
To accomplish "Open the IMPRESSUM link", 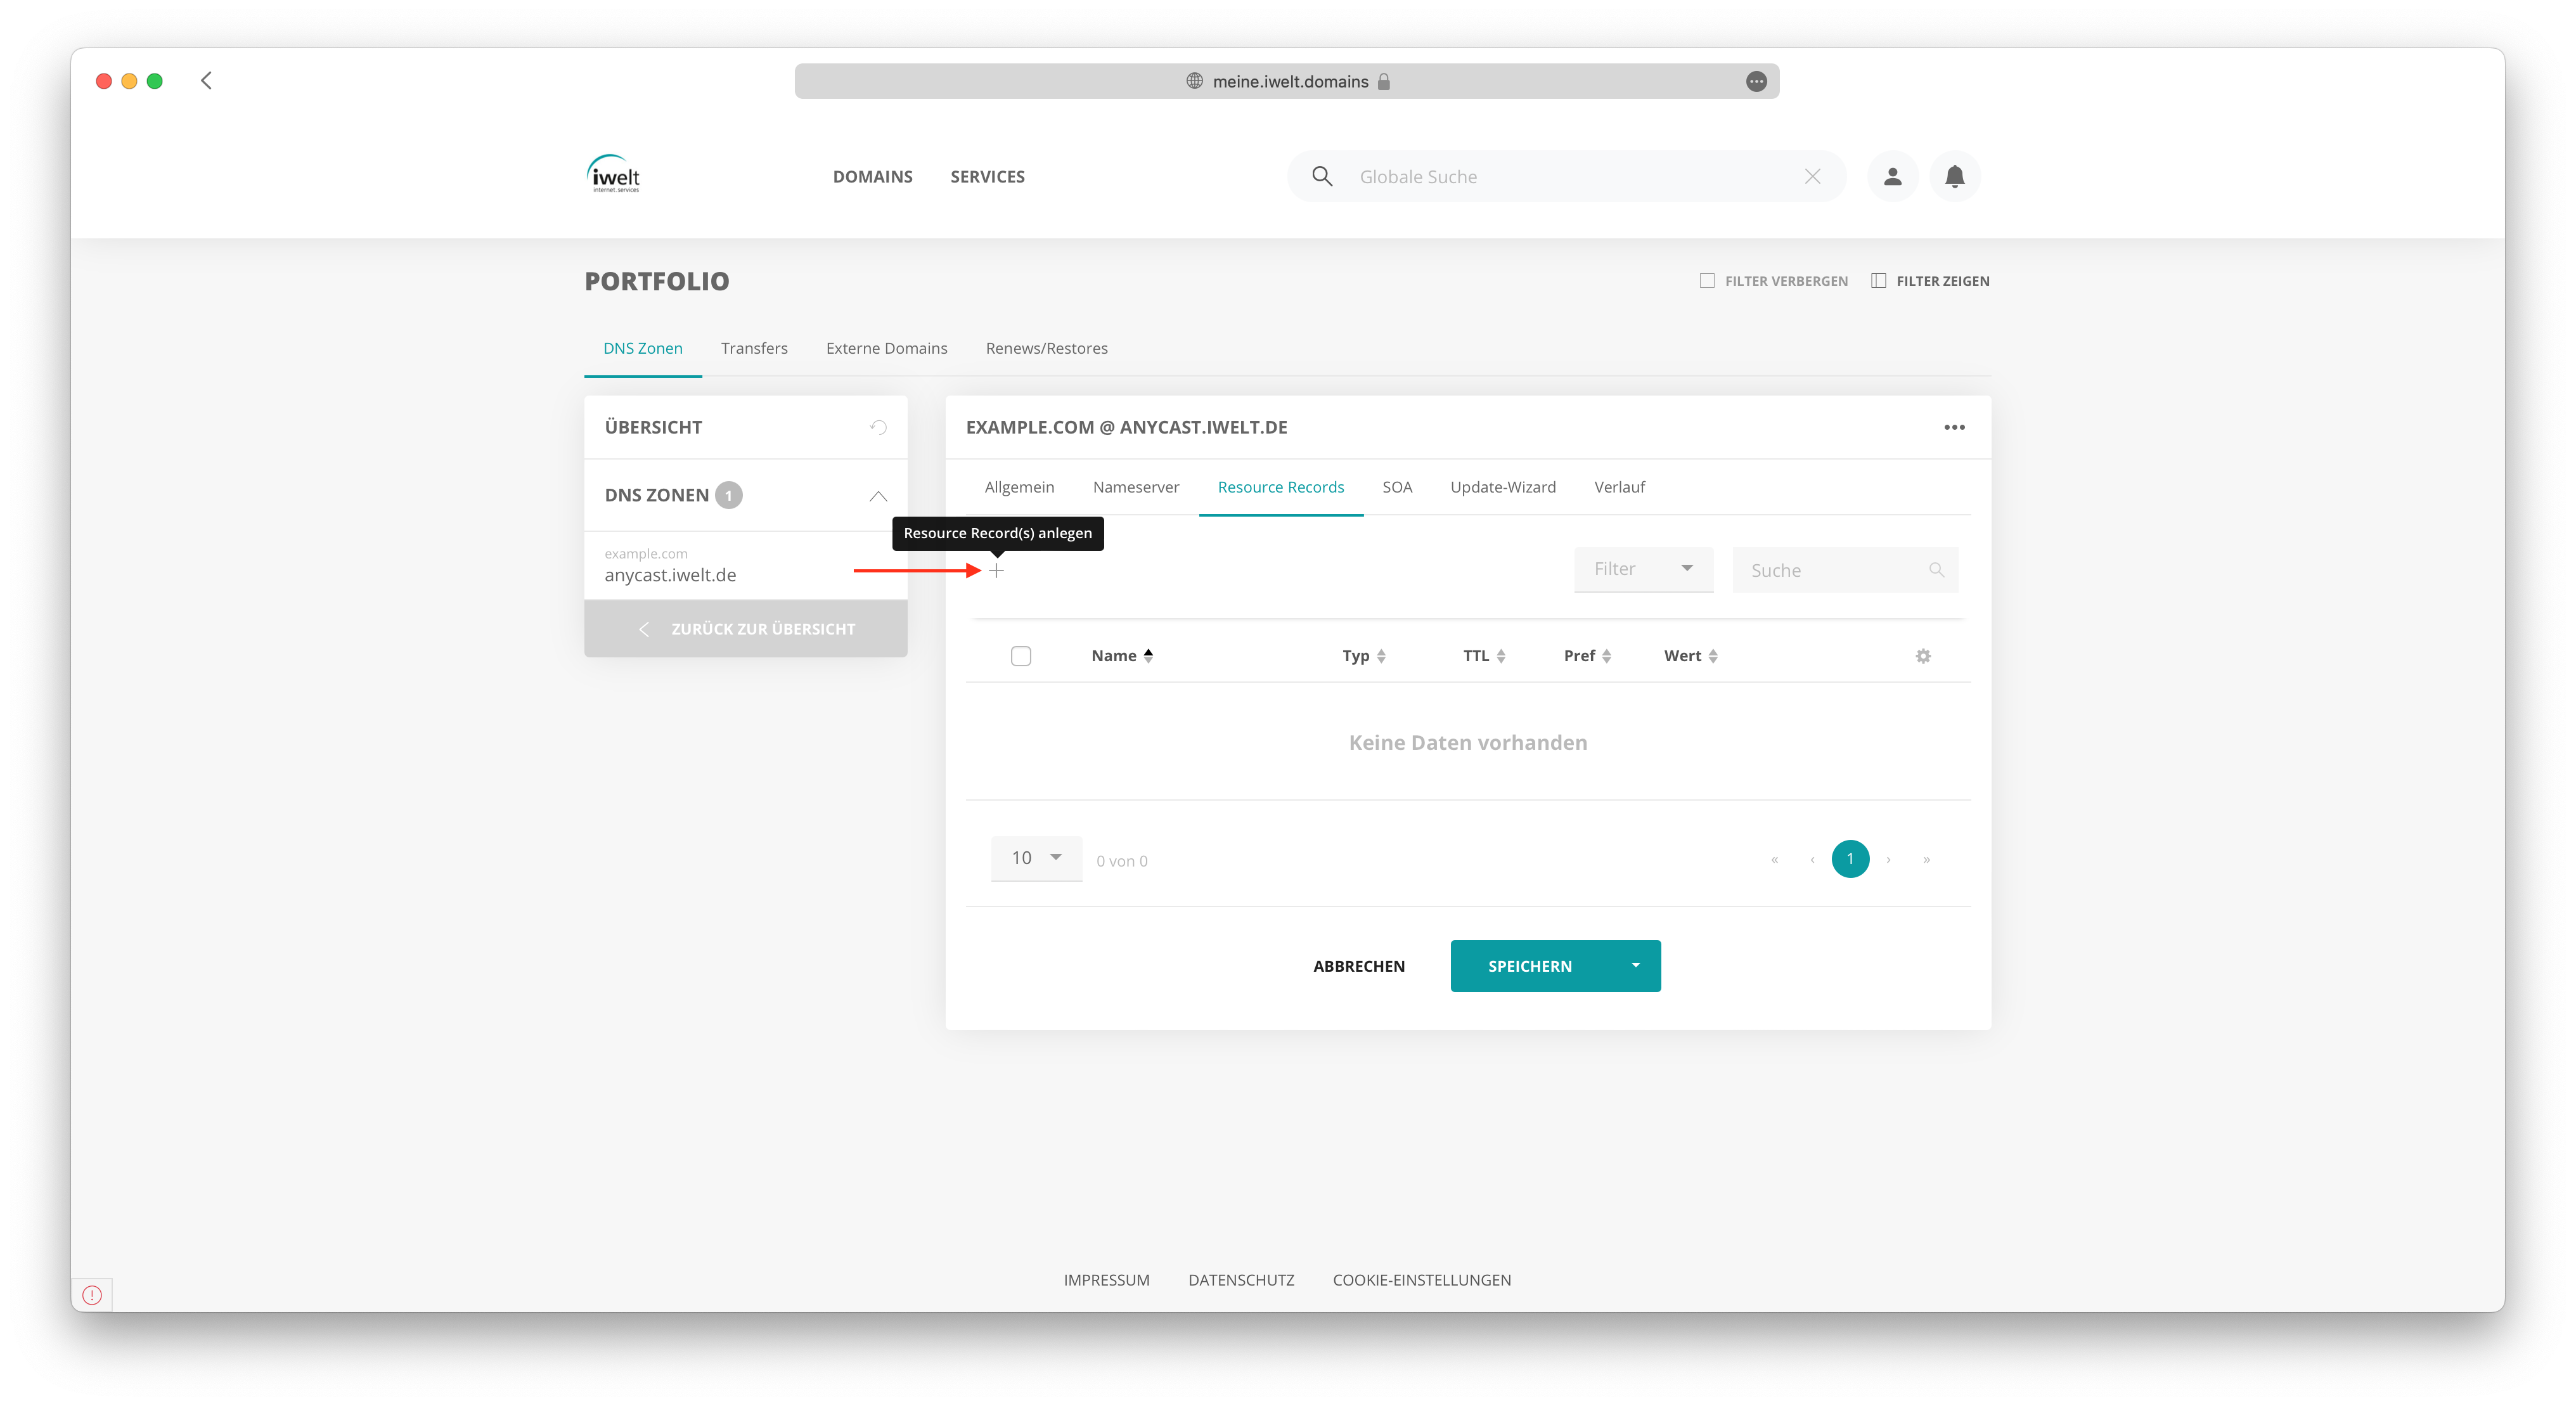I will (1106, 1279).
